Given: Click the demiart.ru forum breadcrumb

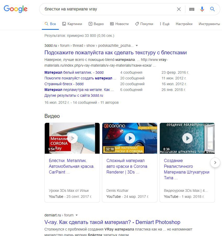Looking at the screenshot, I should 59,215.
